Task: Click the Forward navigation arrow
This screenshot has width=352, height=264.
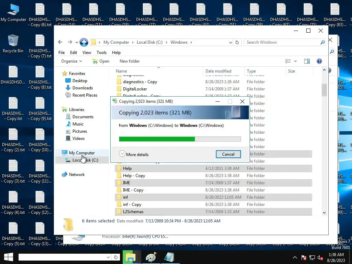Action: click(x=70, y=42)
